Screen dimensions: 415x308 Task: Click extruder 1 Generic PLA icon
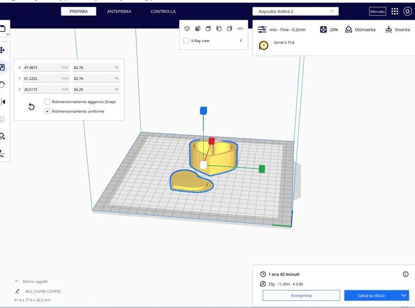click(264, 46)
